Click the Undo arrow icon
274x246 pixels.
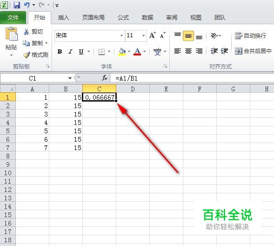click(27, 5)
